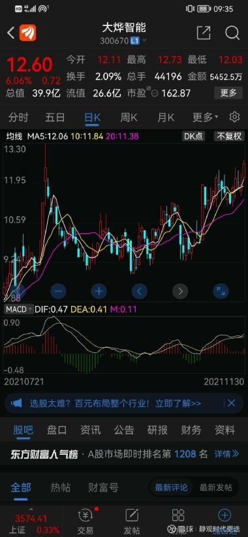This screenshot has width=248, height=537.
Task: Tap the circled plus add-to-watchlist icon
Action: pos(225,515)
